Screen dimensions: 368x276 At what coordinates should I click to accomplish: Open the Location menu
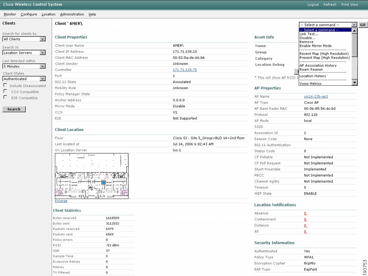click(x=48, y=14)
